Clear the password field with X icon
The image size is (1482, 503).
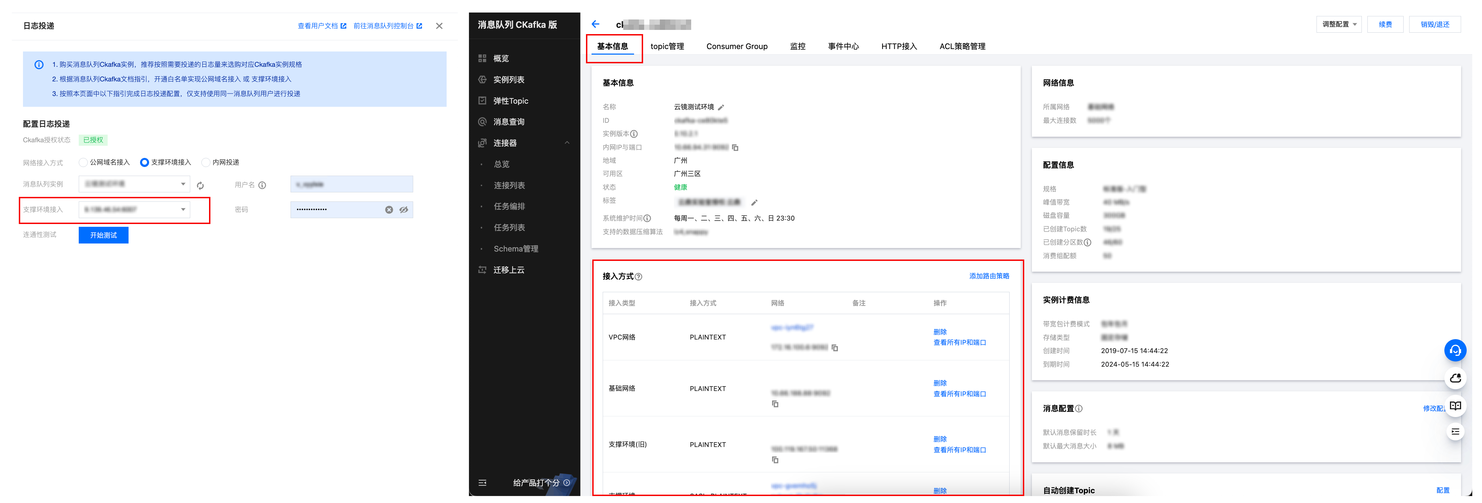(x=389, y=209)
